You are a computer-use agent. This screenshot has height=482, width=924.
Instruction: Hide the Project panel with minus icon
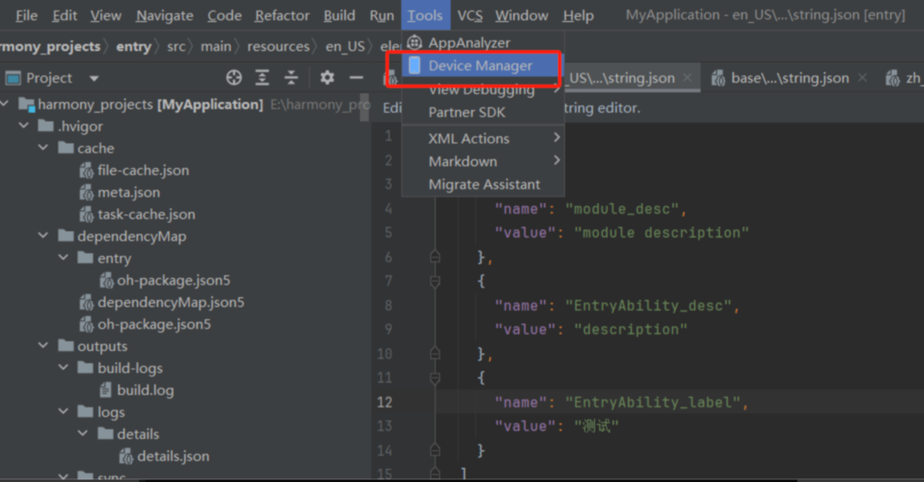click(x=356, y=77)
